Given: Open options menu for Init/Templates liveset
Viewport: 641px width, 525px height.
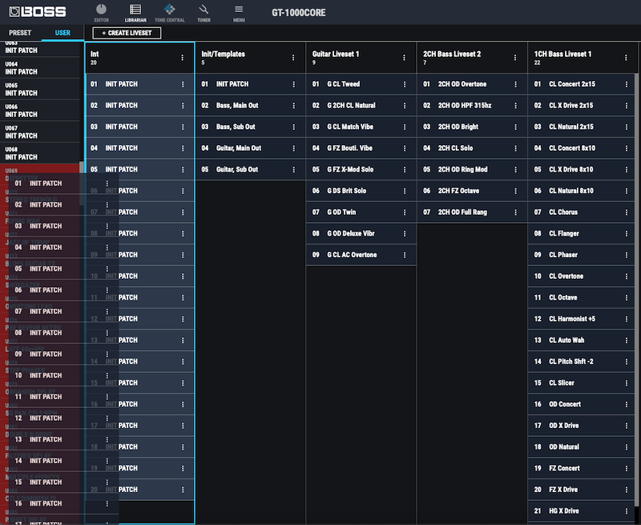Looking at the screenshot, I should pyautogui.click(x=293, y=58).
